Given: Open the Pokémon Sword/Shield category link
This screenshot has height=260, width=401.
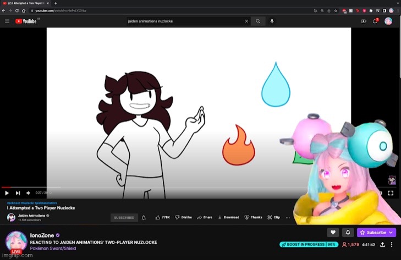Looking at the screenshot, I should 53,248.
